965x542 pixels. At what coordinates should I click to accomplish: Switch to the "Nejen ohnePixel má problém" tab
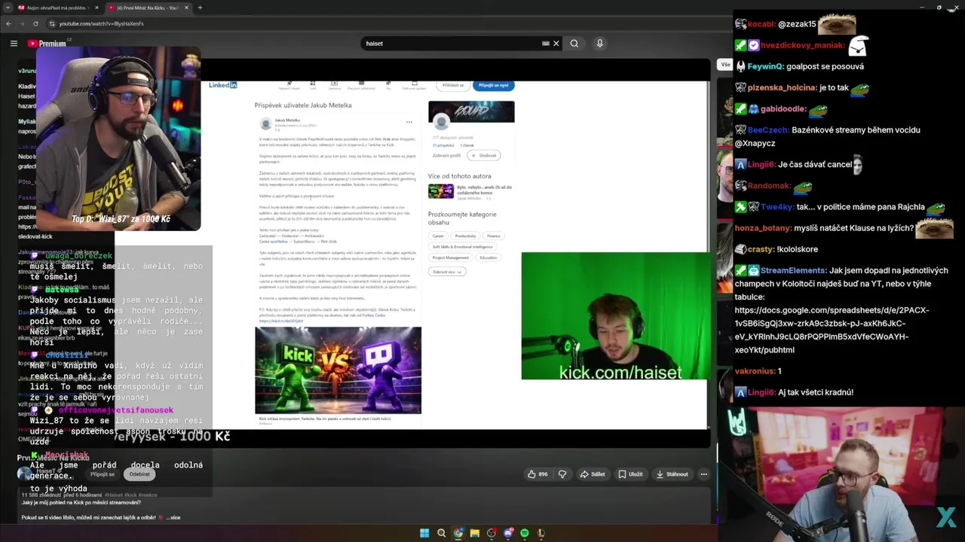click(x=57, y=8)
